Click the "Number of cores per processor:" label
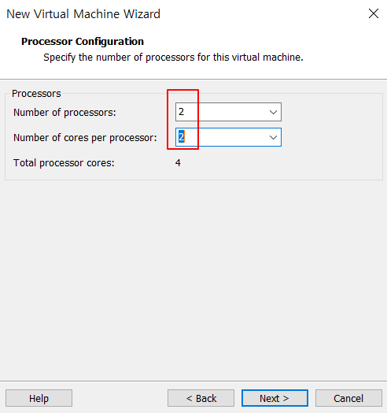 coord(85,138)
